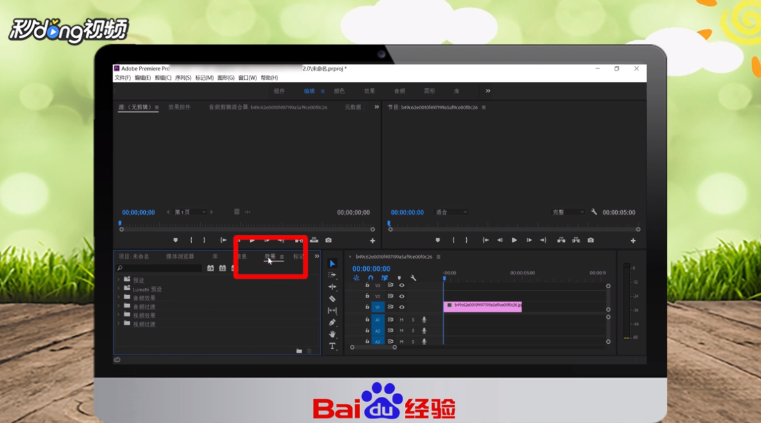The width and height of the screenshot is (761, 423).
Task: Hide track V2 with its eye icon
Action: (402, 296)
